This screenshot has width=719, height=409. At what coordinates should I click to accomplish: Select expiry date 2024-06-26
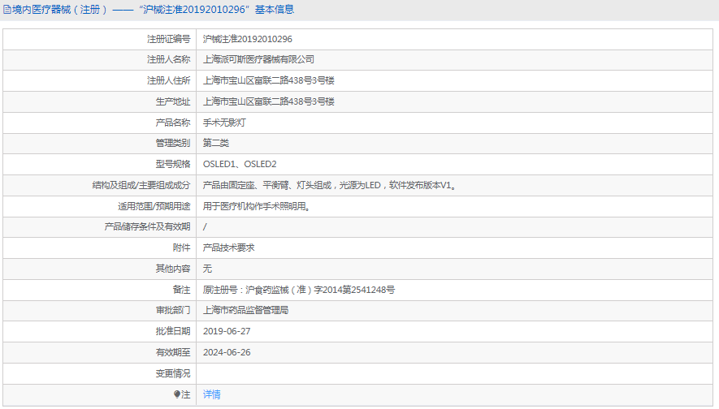(x=227, y=352)
